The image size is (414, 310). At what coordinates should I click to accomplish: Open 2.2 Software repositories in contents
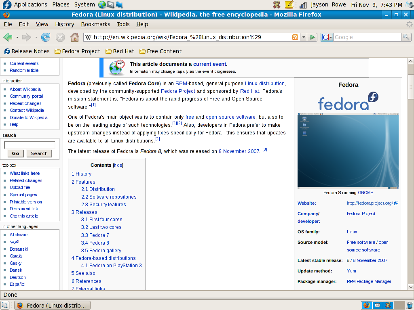click(x=109, y=197)
